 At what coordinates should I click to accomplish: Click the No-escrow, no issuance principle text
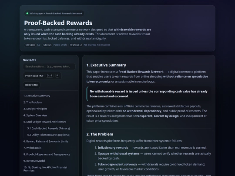pos(97,45)
